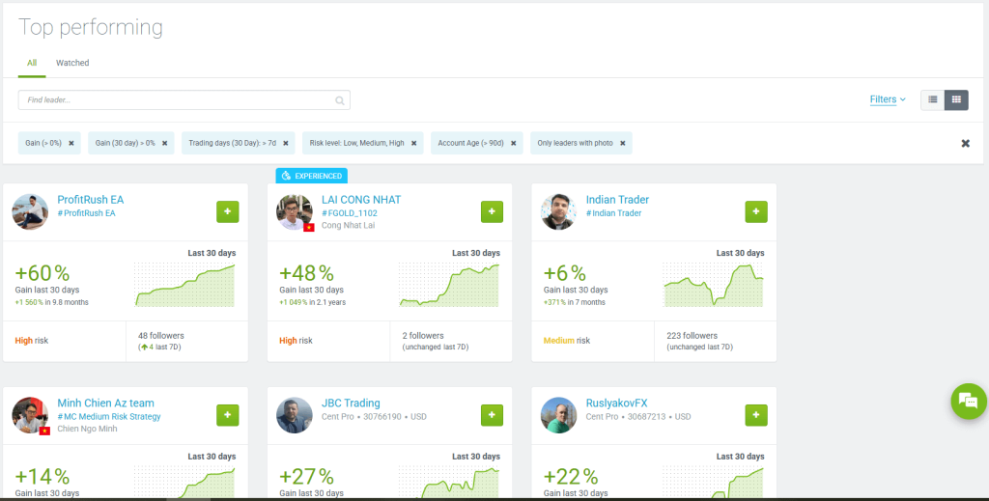Add JBC Trading with plus button
This screenshot has width=989, height=501.
(492, 415)
